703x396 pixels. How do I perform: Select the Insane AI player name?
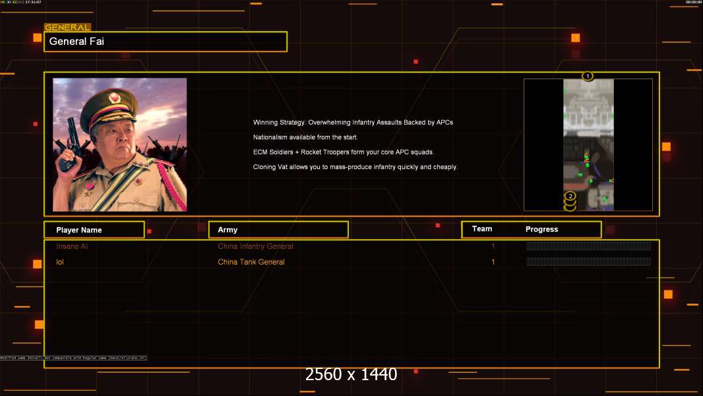[72, 246]
